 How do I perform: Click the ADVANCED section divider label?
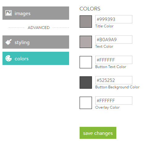[x=39, y=28]
